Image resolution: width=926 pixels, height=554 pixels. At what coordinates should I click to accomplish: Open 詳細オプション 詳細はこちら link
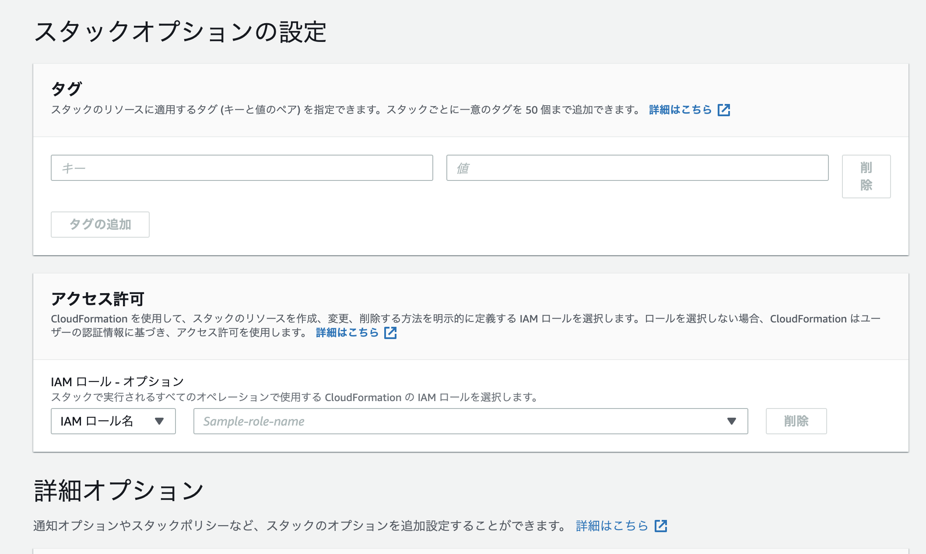611,526
